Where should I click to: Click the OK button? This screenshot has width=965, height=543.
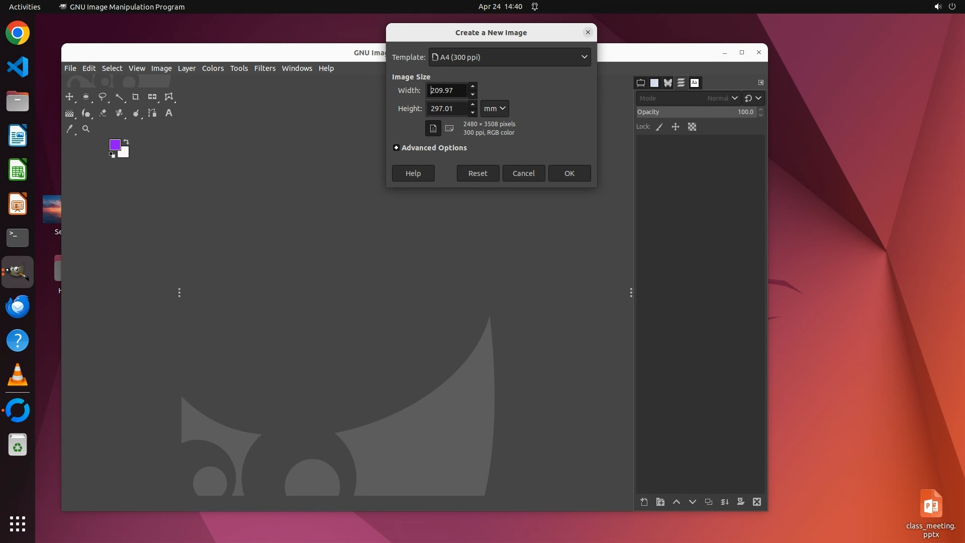569,173
